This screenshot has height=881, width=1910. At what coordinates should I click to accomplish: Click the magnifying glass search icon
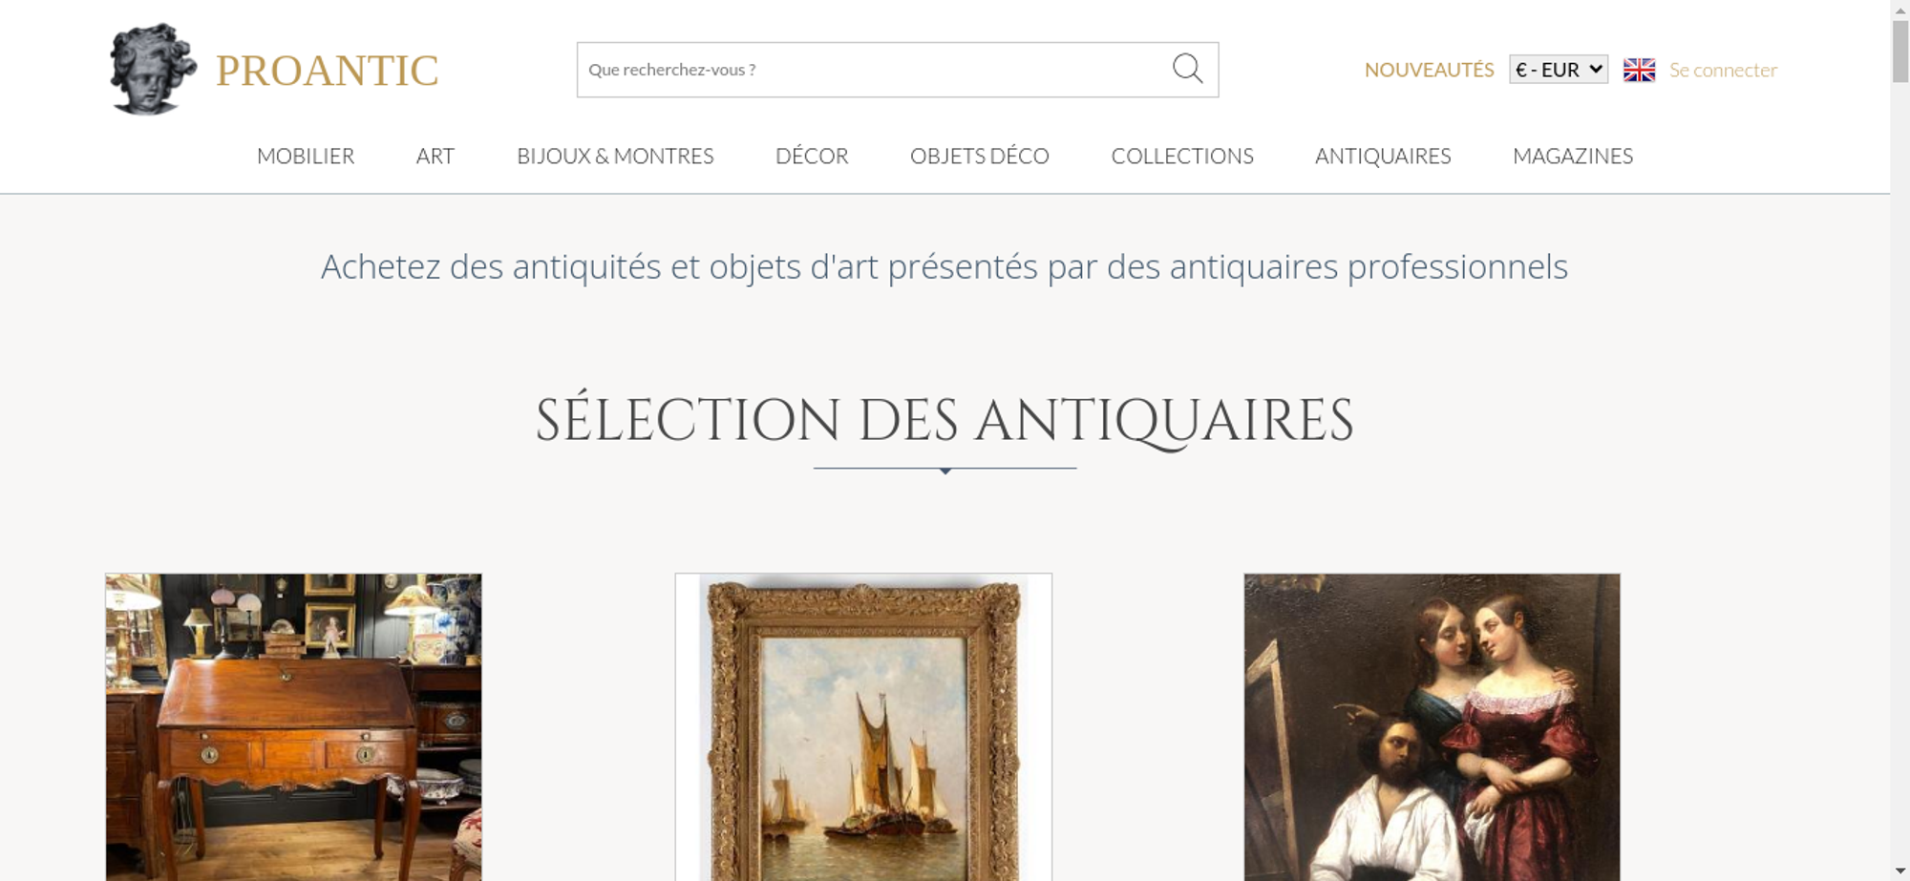pos(1187,69)
